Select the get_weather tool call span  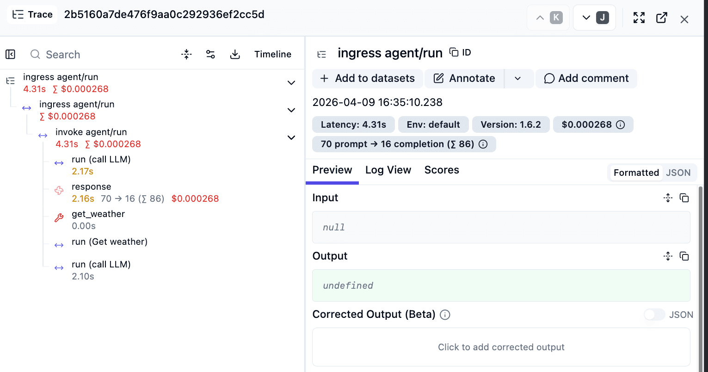(x=98, y=214)
